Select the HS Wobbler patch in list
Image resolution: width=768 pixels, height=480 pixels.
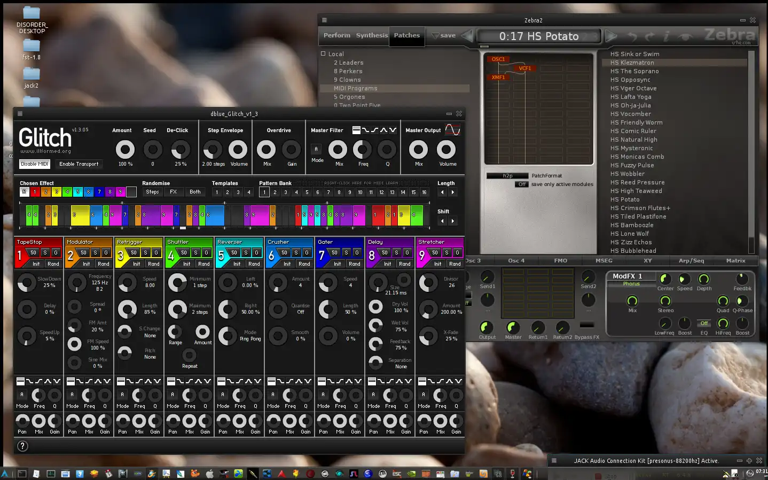click(x=627, y=174)
